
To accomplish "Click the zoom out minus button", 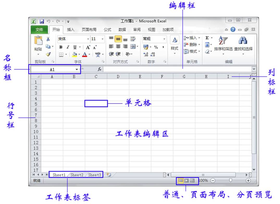I will (213, 181).
